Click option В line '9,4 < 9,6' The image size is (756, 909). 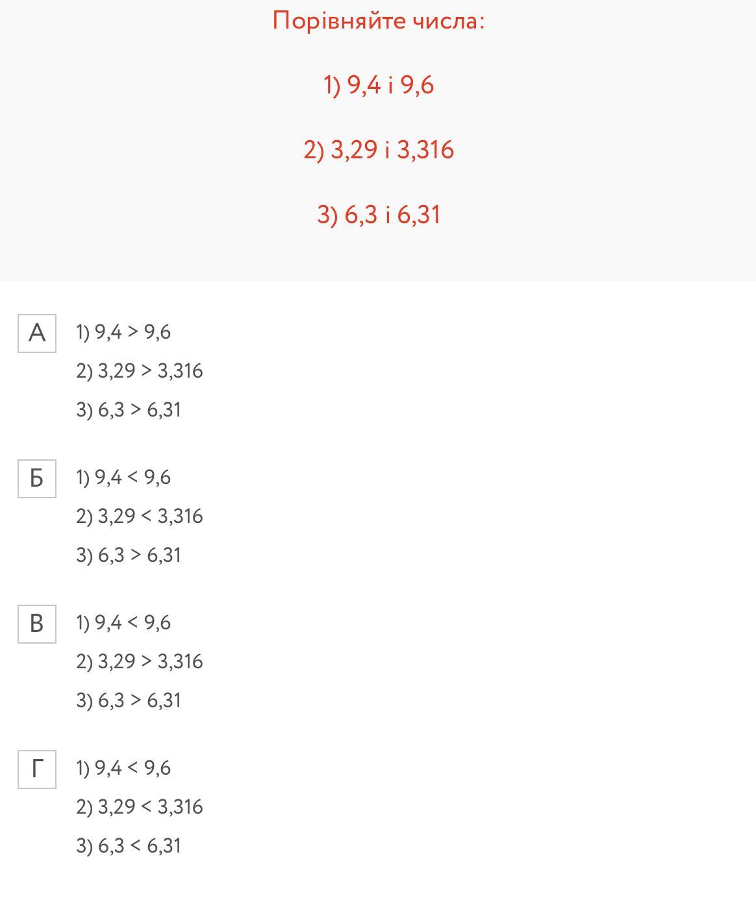pos(123,623)
